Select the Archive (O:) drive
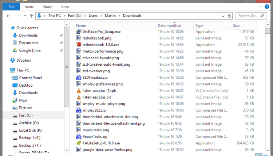Screen dimensions: 273x156 pos(29,123)
